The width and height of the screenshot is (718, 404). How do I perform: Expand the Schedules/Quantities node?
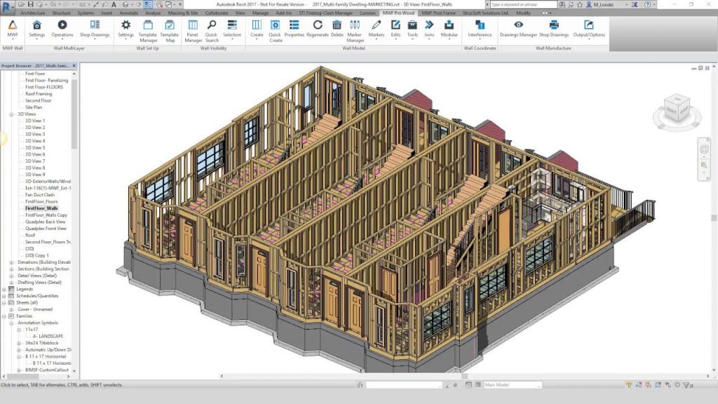click(x=4, y=296)
